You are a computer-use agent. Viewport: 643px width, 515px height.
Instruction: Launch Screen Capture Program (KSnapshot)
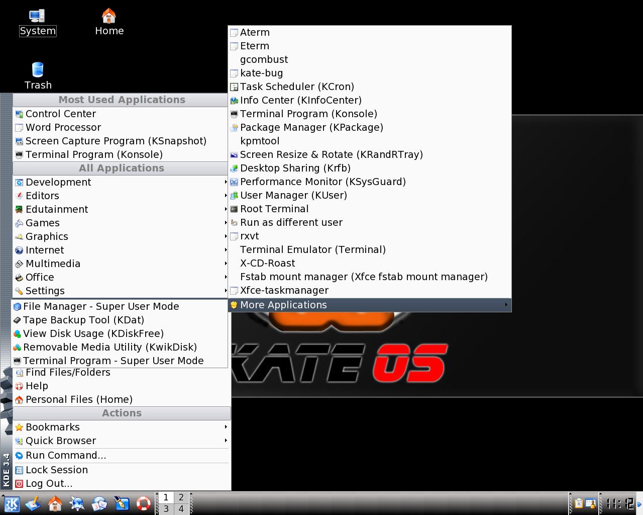coord(120,141)
